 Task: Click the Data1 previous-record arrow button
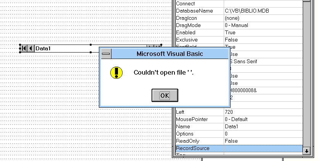[31, 48]
